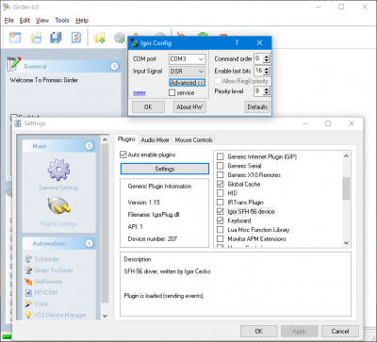Click OK in the Settings window

click(x=259, y=331)
